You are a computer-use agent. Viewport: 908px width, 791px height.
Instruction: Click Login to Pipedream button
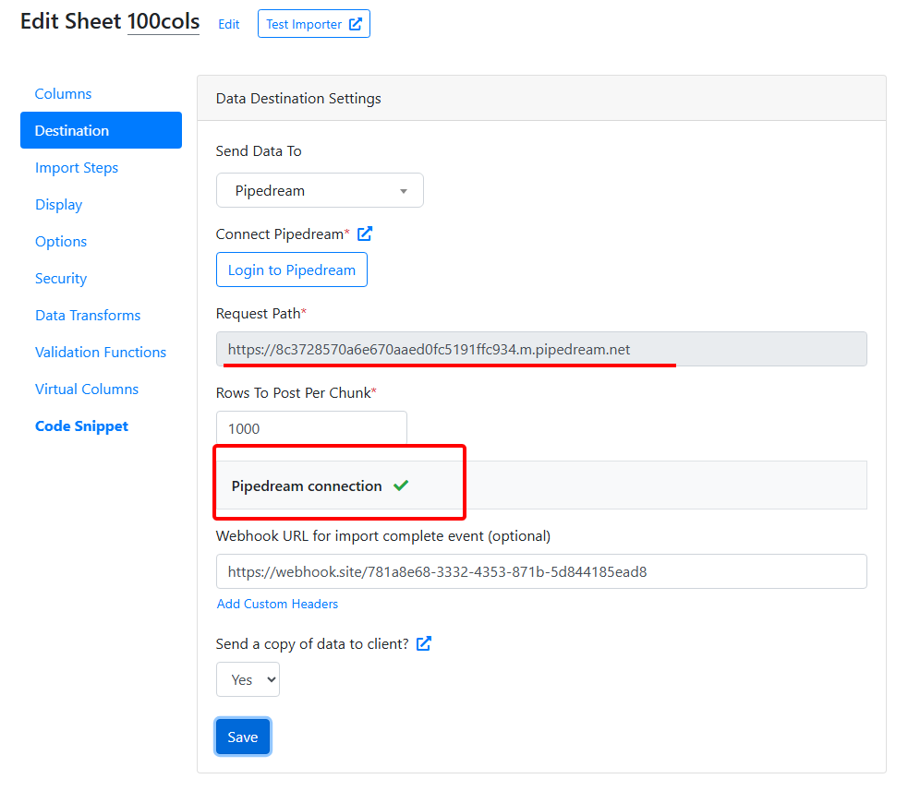point(292,270)
